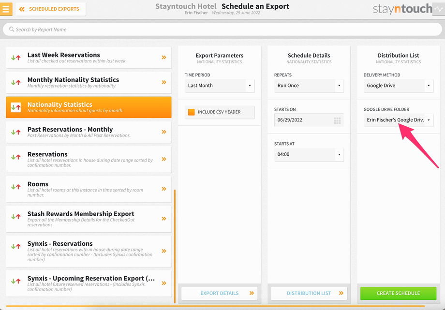Image resolution: width=445 pixels, height=310 pixels.
Task: Click export arrows icon for Synxis - Upcoming Reservation
Action: (16, 281)
